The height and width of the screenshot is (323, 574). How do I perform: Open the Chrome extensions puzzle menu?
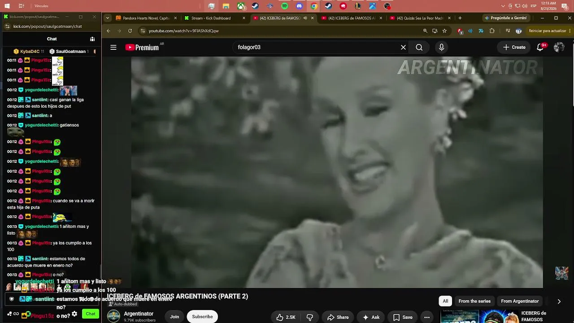coord(492,31)
